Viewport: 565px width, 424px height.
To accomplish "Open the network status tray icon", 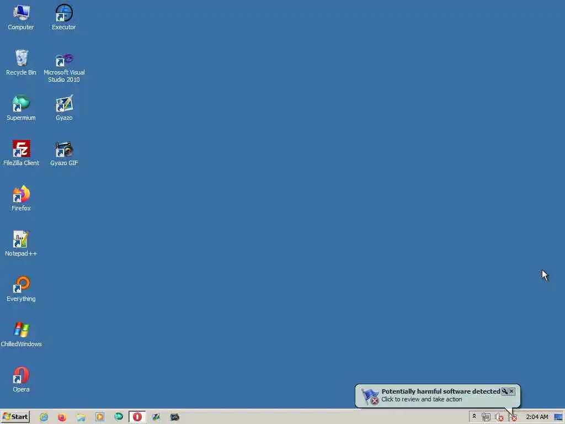I will pyautogui.click(x=486, y=417).
